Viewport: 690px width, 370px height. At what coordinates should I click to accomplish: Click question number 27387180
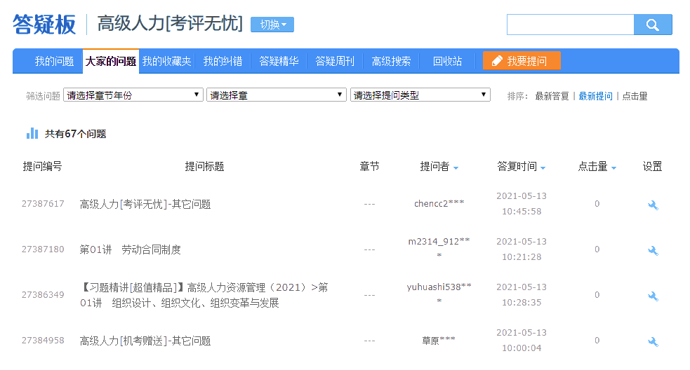(43, 249)
